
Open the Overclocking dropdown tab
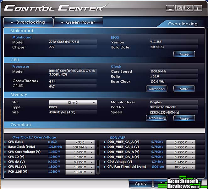[x=28, y=22]
